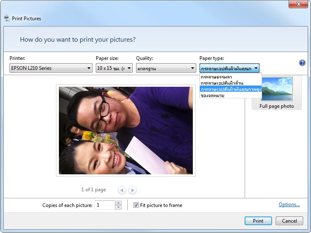Click the blue help question mark icon
This screenshot has width=311, height=233.
[302, 63]
